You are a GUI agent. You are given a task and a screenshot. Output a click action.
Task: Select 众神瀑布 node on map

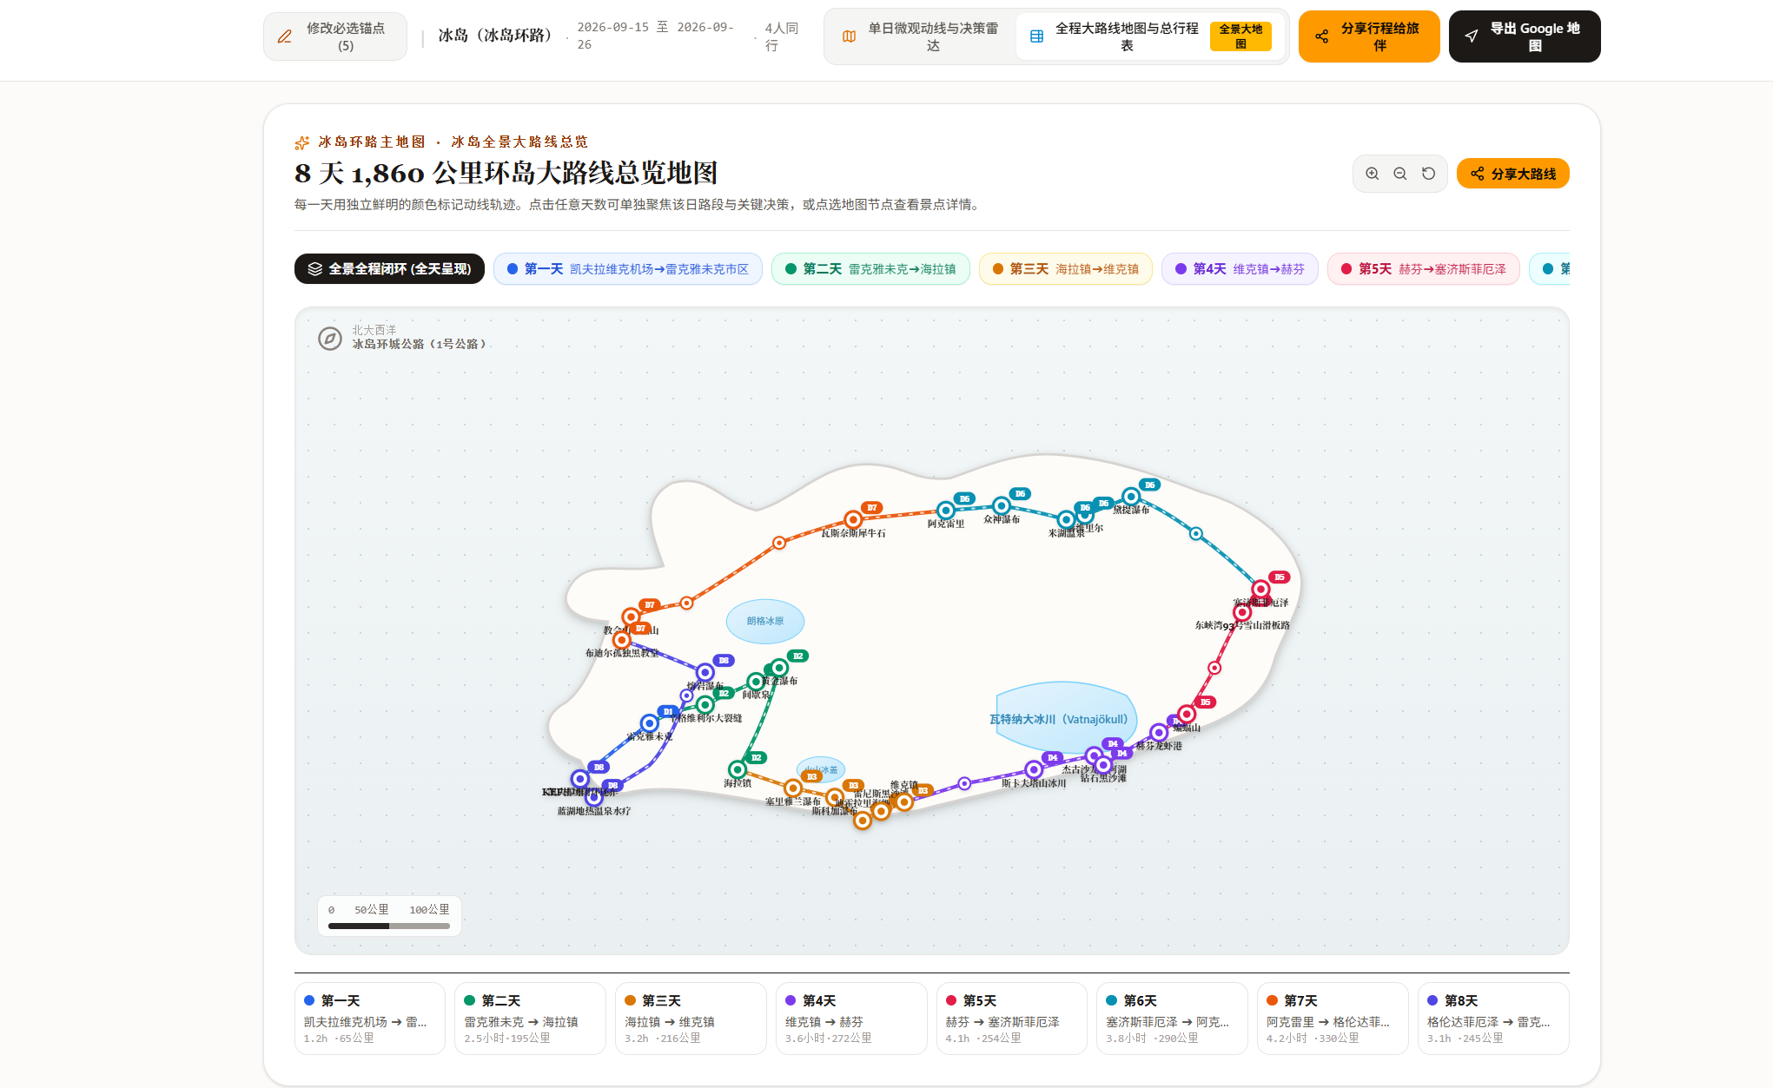pyautogui.click(x=1002, y=505)
